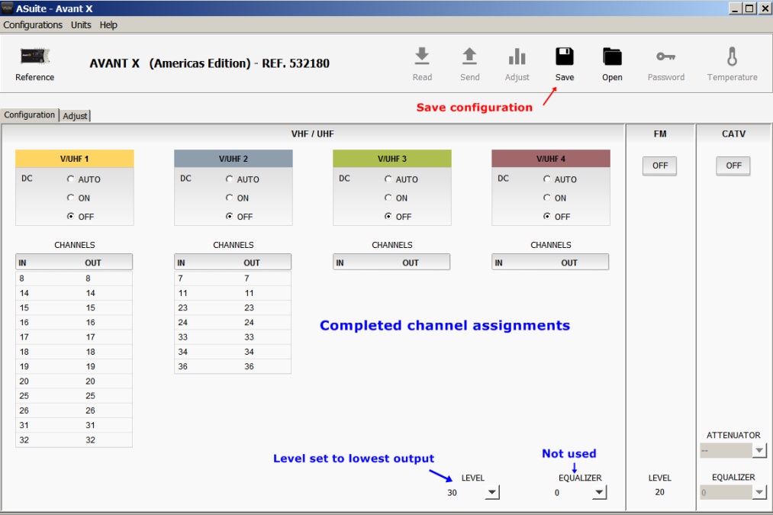This screenshot has width=773, height=515.
Task: Select ON for V/UHF 2 DC
Action: pos(230,198)
